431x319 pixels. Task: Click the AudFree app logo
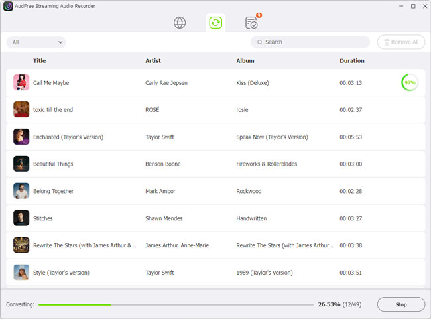point(8,6)
